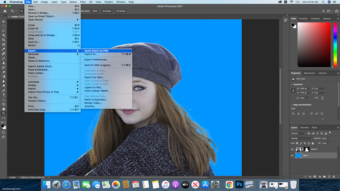Image resolution: width=340 pixels, height=191 pixels.
Task: Select the Lasso tool
Action: tap(4, 31)
